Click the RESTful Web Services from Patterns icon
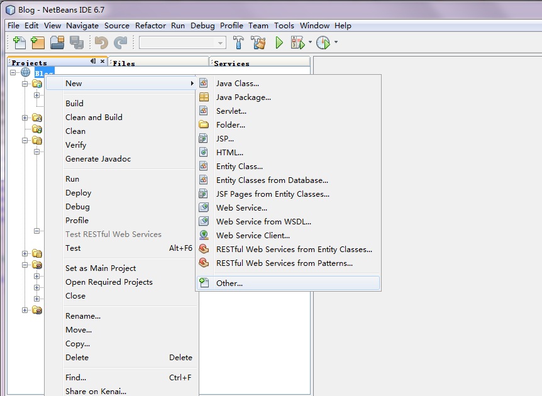The image size is (542, 396). tap(204, 263)
